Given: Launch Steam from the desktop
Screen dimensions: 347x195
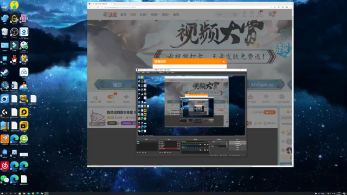Looking at the screenshot, I should [x=5, y=72].
